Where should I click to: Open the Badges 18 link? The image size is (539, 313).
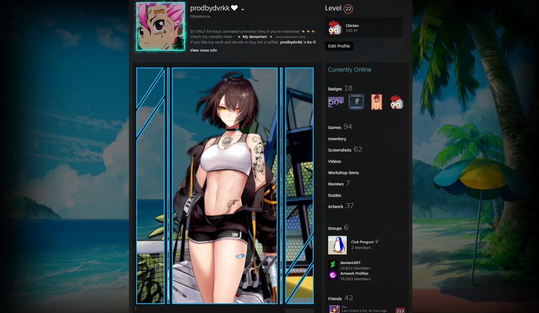click(340, 88)
